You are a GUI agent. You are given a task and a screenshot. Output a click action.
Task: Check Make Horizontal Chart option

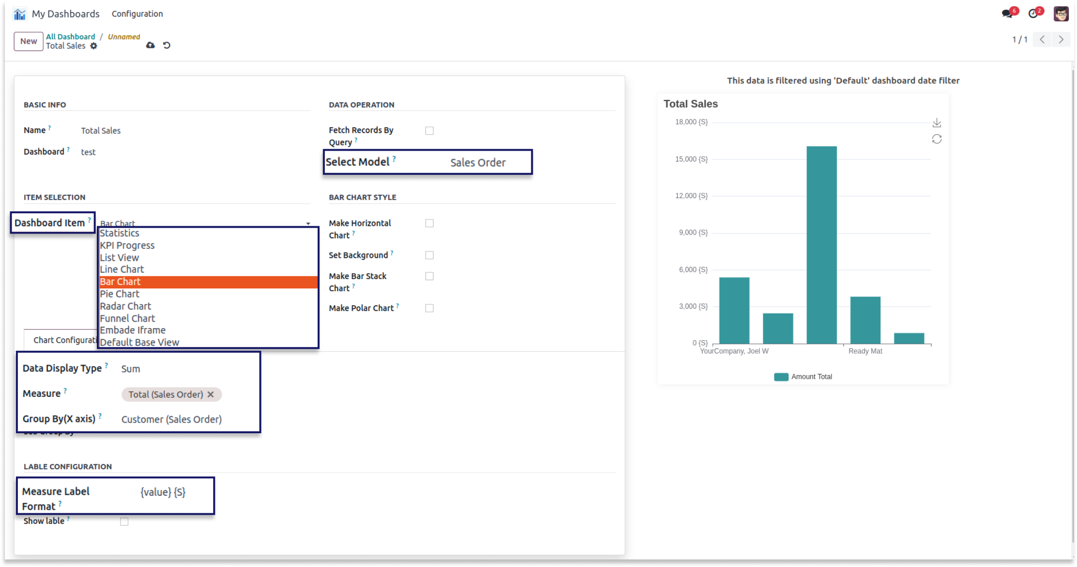[429, 223]
